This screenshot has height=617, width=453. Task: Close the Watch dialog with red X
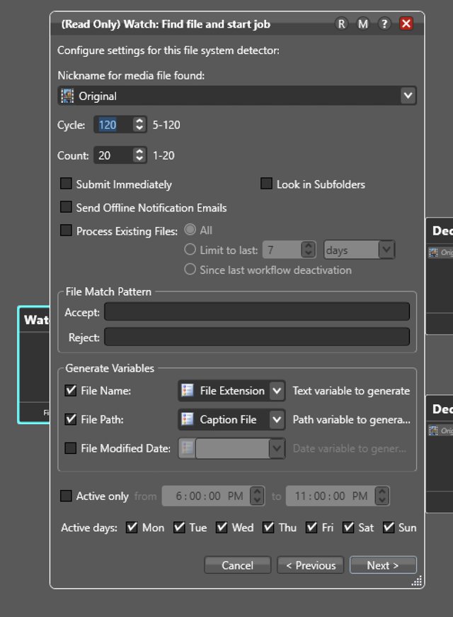[x=406, y=23]
